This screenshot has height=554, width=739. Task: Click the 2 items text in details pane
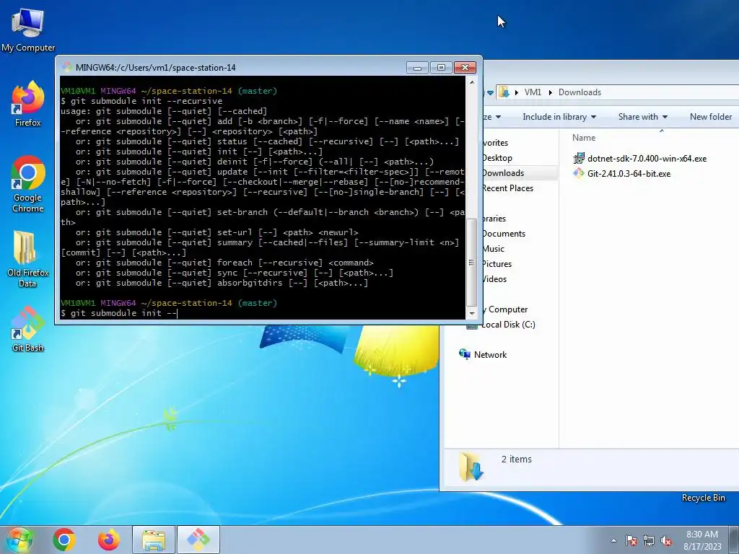click(517, 460)
